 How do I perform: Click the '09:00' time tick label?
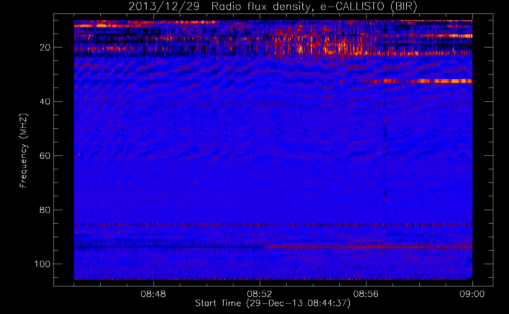pyautogui.click(x=472, y=294)
